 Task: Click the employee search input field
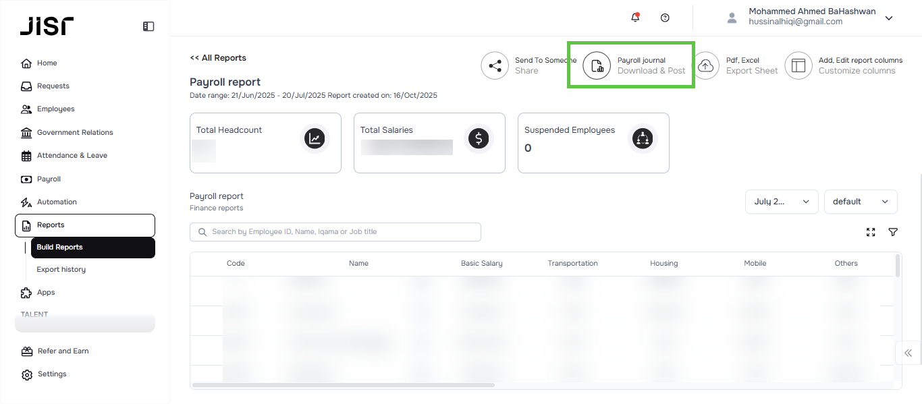coord(335,232)
